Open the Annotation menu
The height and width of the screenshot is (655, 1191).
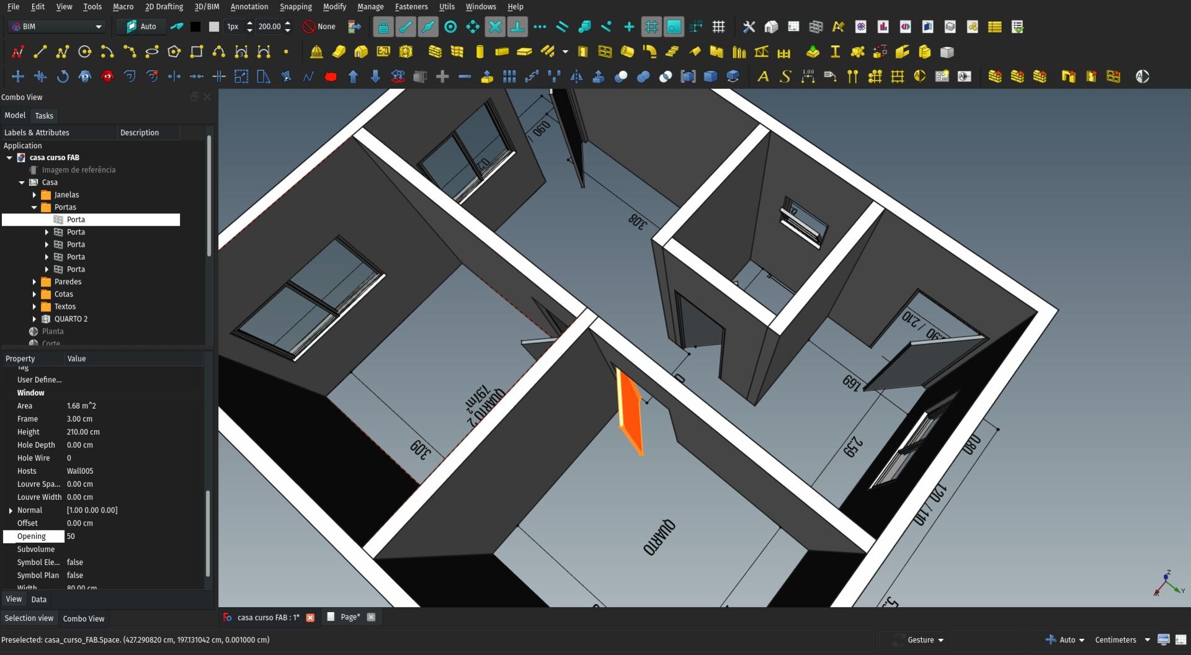[x=249, y=7]
